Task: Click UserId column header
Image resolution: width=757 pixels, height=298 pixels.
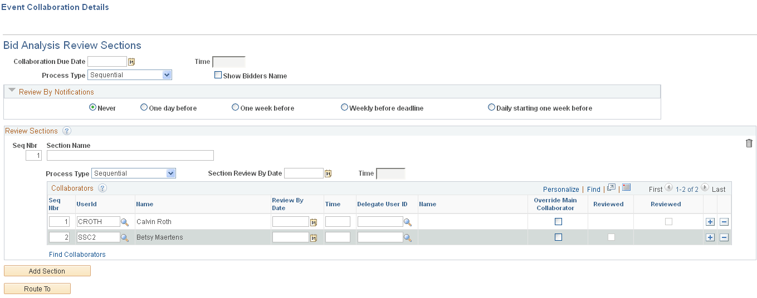Action: [87, 204]
